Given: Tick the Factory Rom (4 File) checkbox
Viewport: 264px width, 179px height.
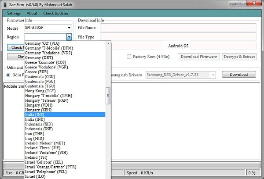Looking at the screenshot, I should [x=129, y=57].
